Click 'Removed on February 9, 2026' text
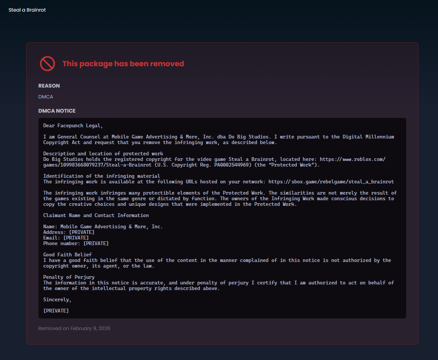 (74, 329)
